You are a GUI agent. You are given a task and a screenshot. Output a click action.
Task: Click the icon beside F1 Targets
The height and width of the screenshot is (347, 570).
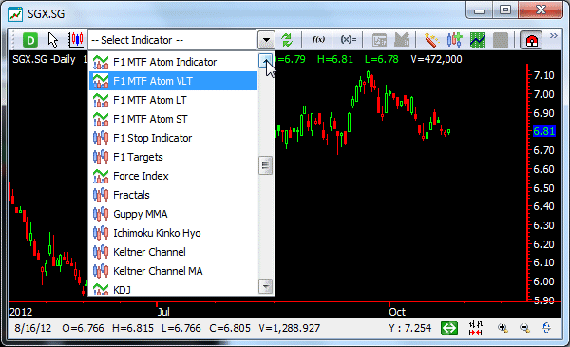coord(101,157)
